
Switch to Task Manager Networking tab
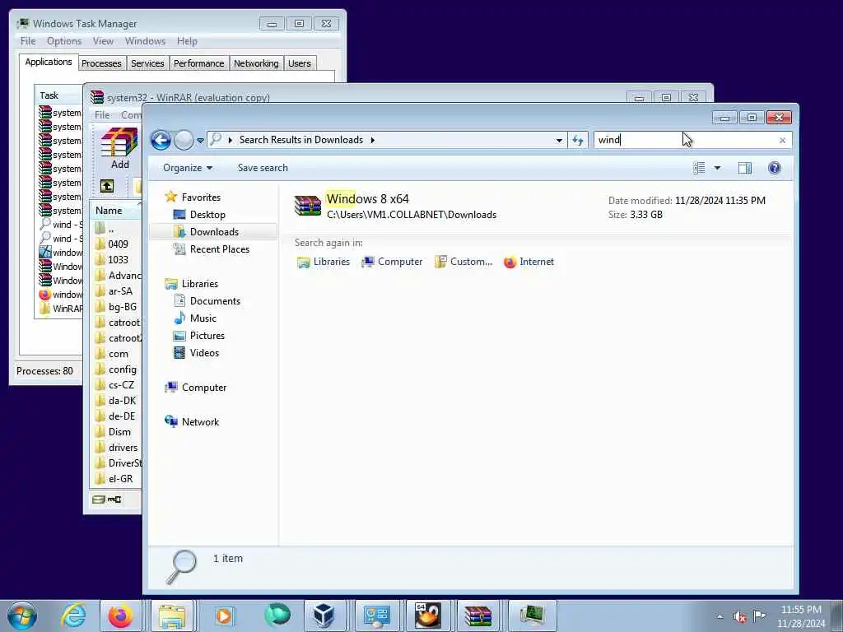[x=256, y=63]
